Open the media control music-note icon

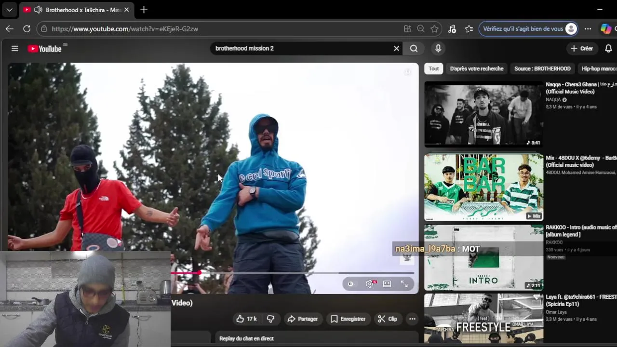452,29
